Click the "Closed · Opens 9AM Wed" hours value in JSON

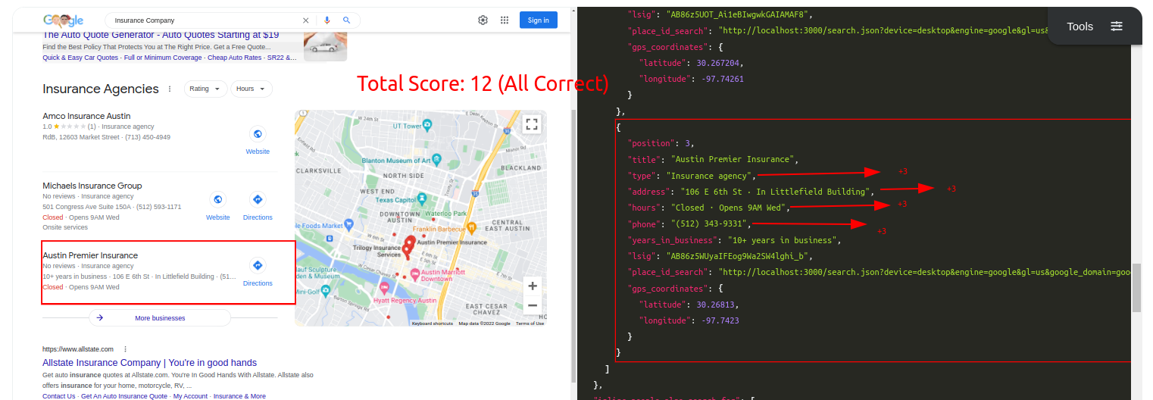pyautogui.click(x=730, y=208)
